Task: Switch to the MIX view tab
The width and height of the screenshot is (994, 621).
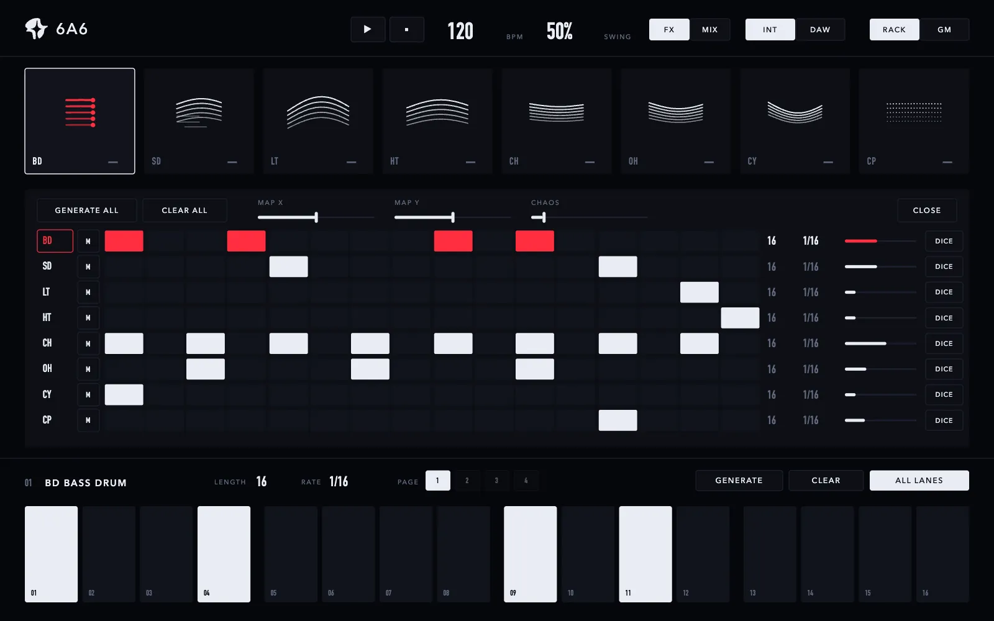Action: click(710, 29)
